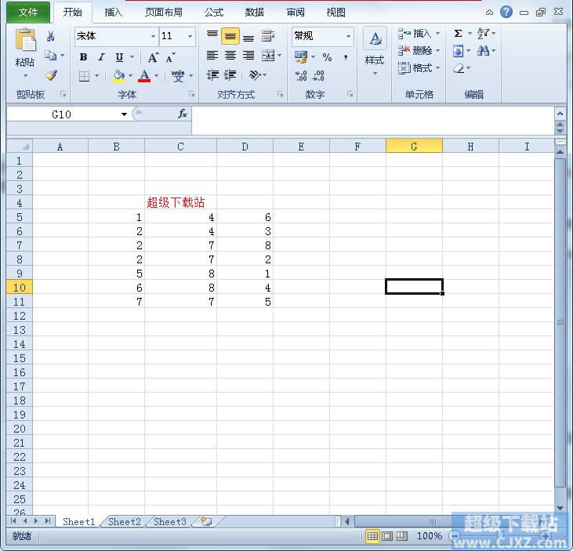Increase font size with large A
This screenshot has height=551, width=573.
[x=153, y=57]
